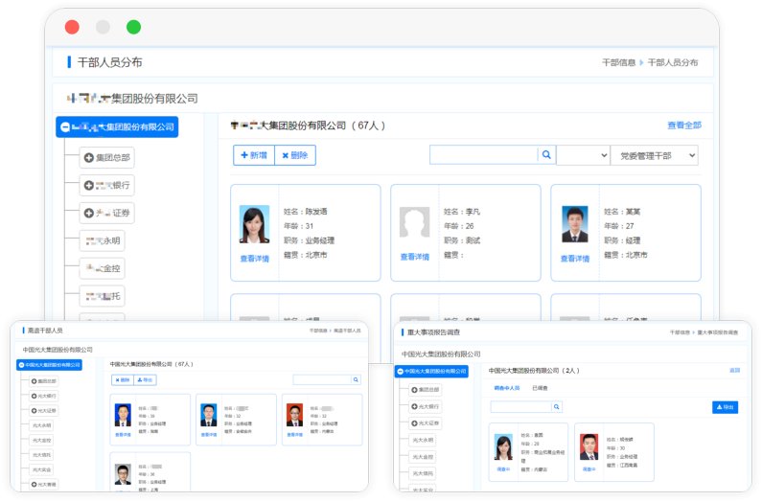Screen dimensions: 762x502
Task: Click the magnifier search icon in main window
Action: (546, 155)
